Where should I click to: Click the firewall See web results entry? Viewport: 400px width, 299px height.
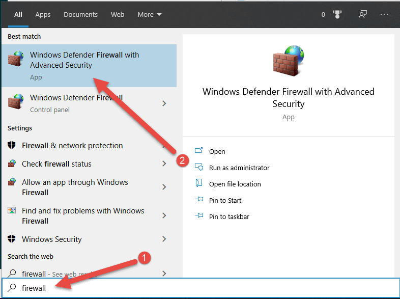click(89, 274)
